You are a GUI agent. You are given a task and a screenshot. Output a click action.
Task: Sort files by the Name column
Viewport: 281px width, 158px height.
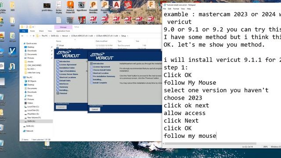58,41
